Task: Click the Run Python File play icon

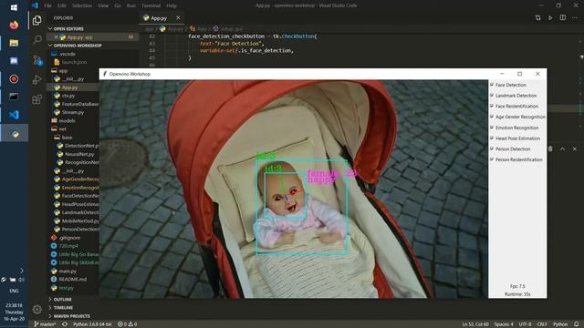Action: point(550,18)
